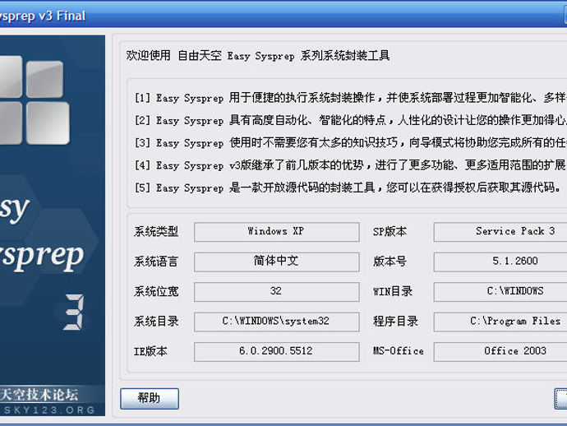Select the 系统位宽 field showing 32
This screenshot has width=567, height=426.
277,292
